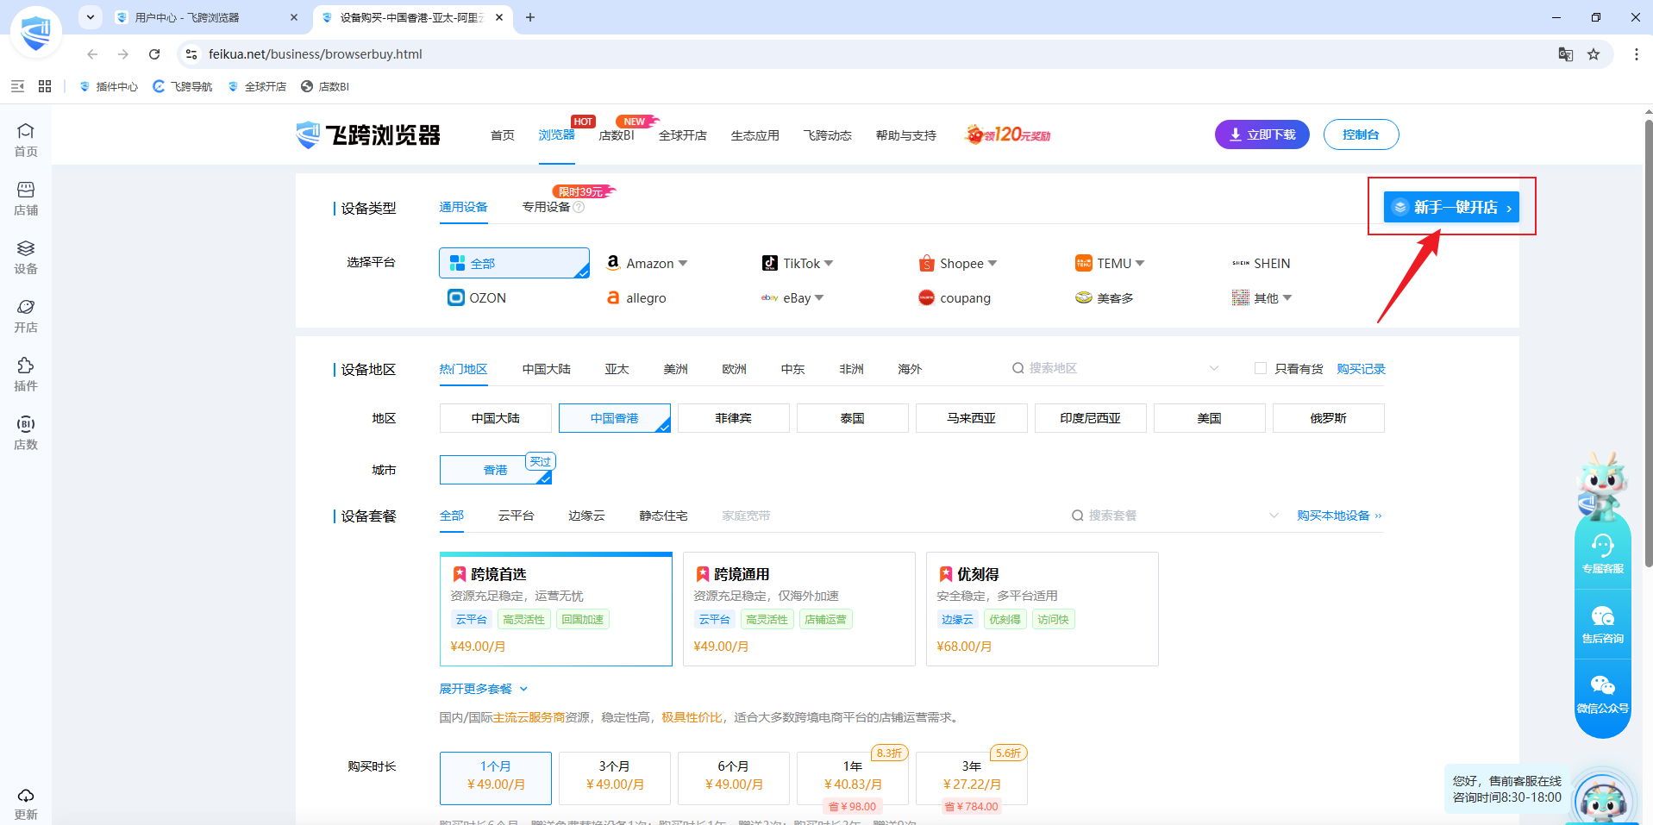Choose 美国 as the region
1653x825 pixels.
pos(1210,418)
